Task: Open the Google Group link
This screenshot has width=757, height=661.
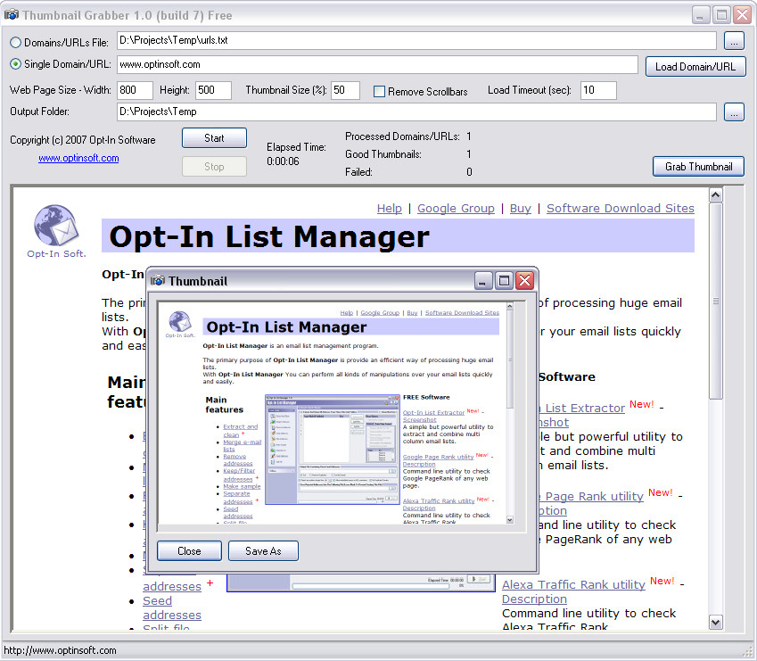Action: [456, 208]
